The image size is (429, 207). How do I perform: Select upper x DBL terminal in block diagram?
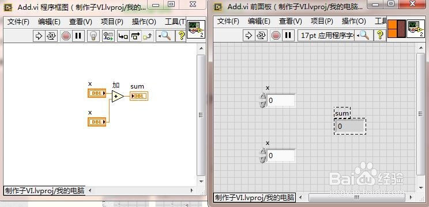97,93
